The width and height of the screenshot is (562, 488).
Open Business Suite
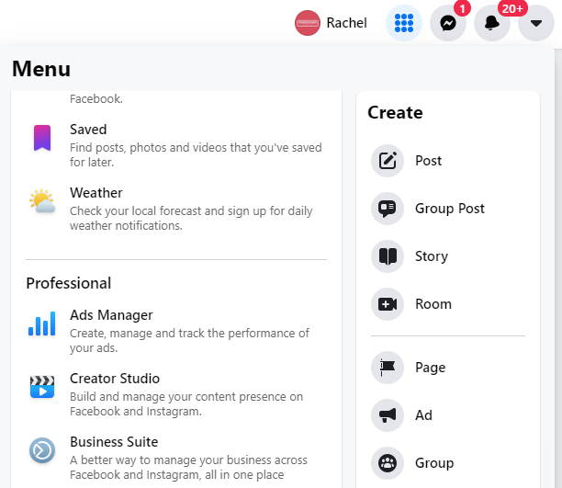(x=176, y=458)
